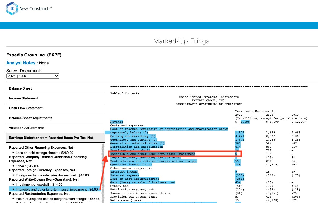Click the highlighted value (351)
The height and width of the screenshot is (203, 318).
coord(240,175)
